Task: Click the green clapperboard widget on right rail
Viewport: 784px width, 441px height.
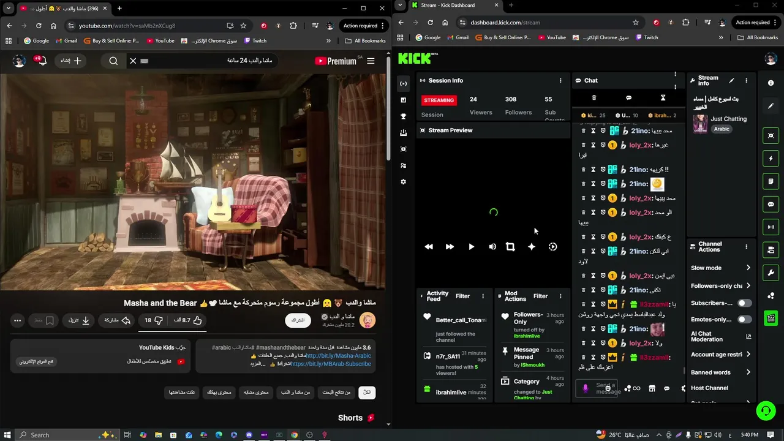Action: [771, 318]
